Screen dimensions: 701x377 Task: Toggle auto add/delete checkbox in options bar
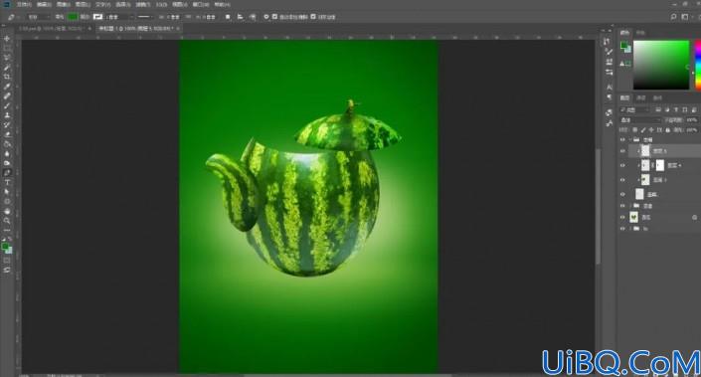274,17
